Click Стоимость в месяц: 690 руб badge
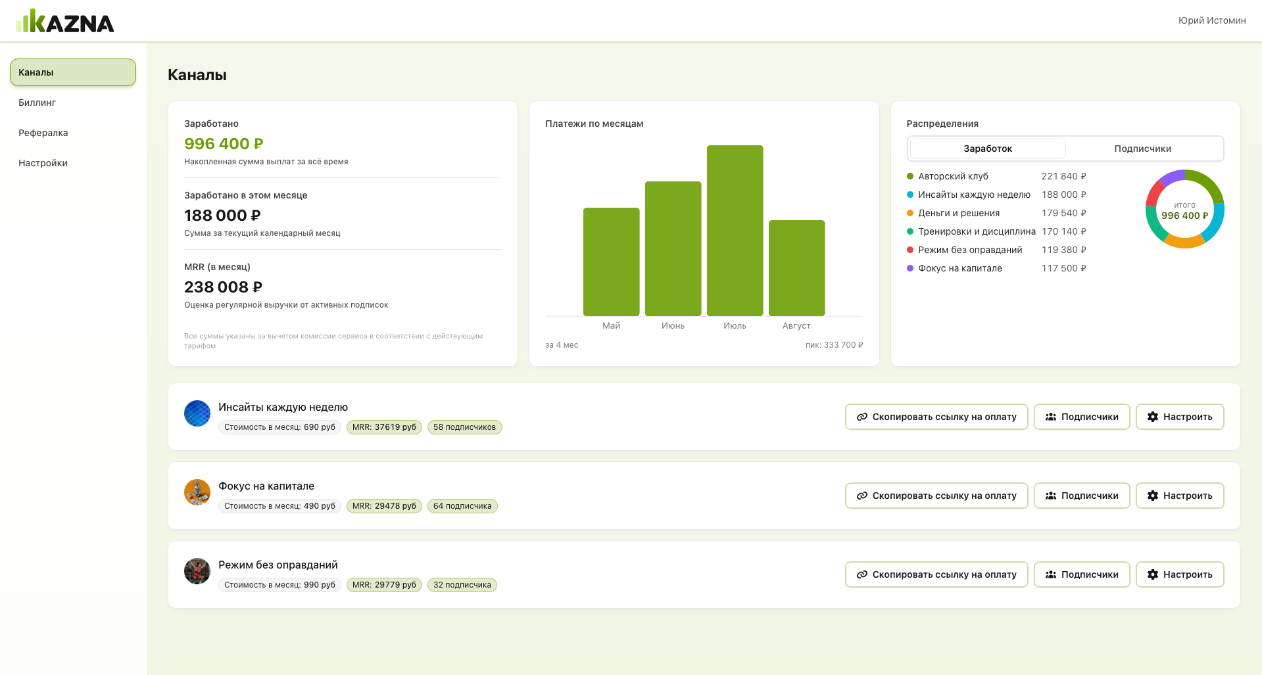 pyautogui.click(x=279, y=427)
